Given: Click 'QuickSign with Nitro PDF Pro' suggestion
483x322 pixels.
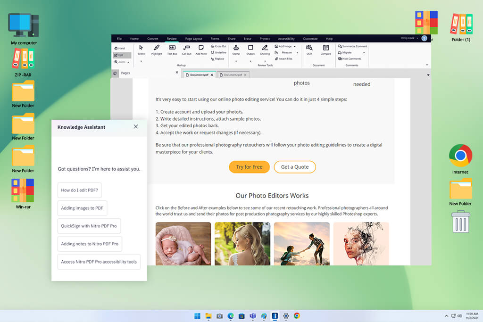Looking at the screenshot, I should (x=89, y=226).
